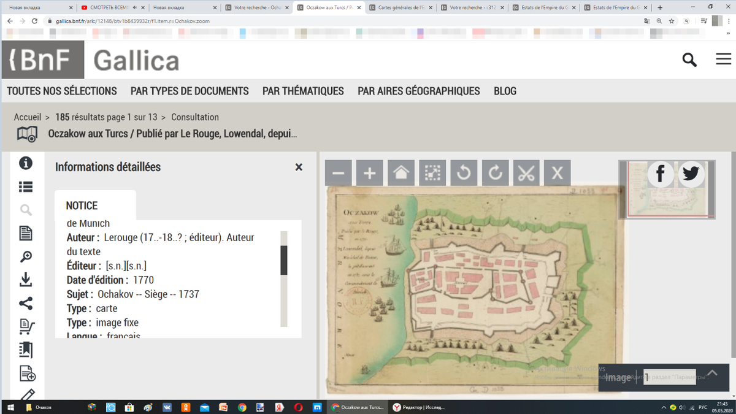Click the map navigator thumbnail
736x414 pixels.
[667, 190]
